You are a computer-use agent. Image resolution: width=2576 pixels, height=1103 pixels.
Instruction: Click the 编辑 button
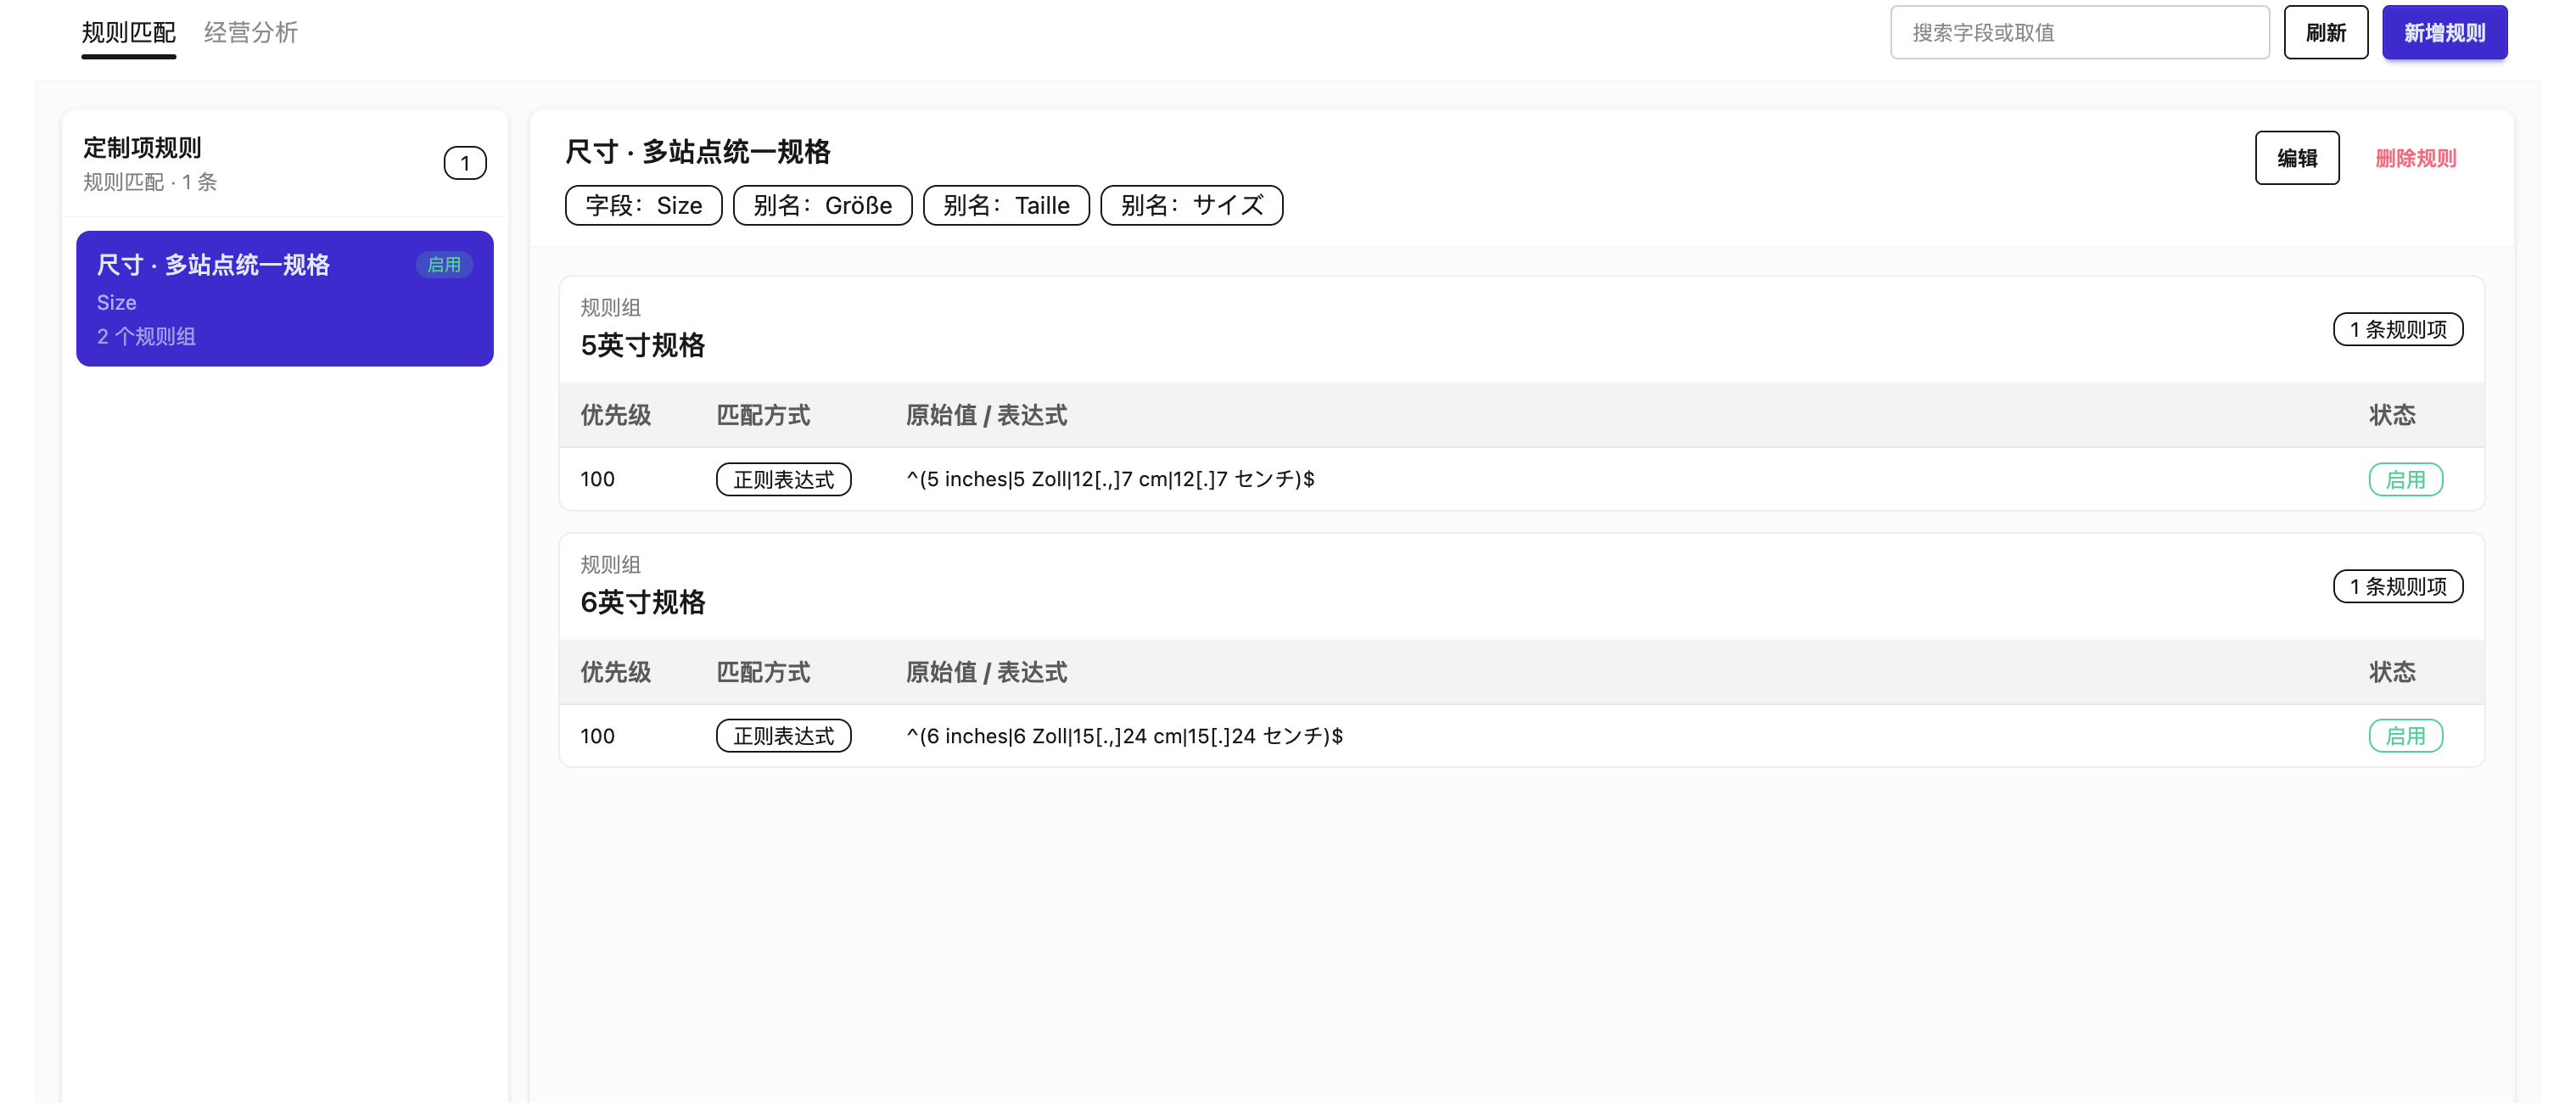point(2296,158)
